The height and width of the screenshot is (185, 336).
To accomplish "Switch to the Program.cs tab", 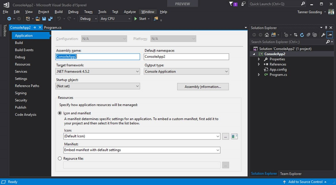I will tap(53, 27).
